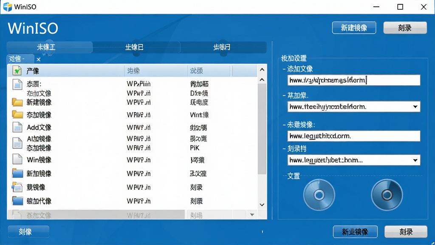Close the small sub-tab with the x
The height and width of the screenshot is (245, 435).
(39, 59)
